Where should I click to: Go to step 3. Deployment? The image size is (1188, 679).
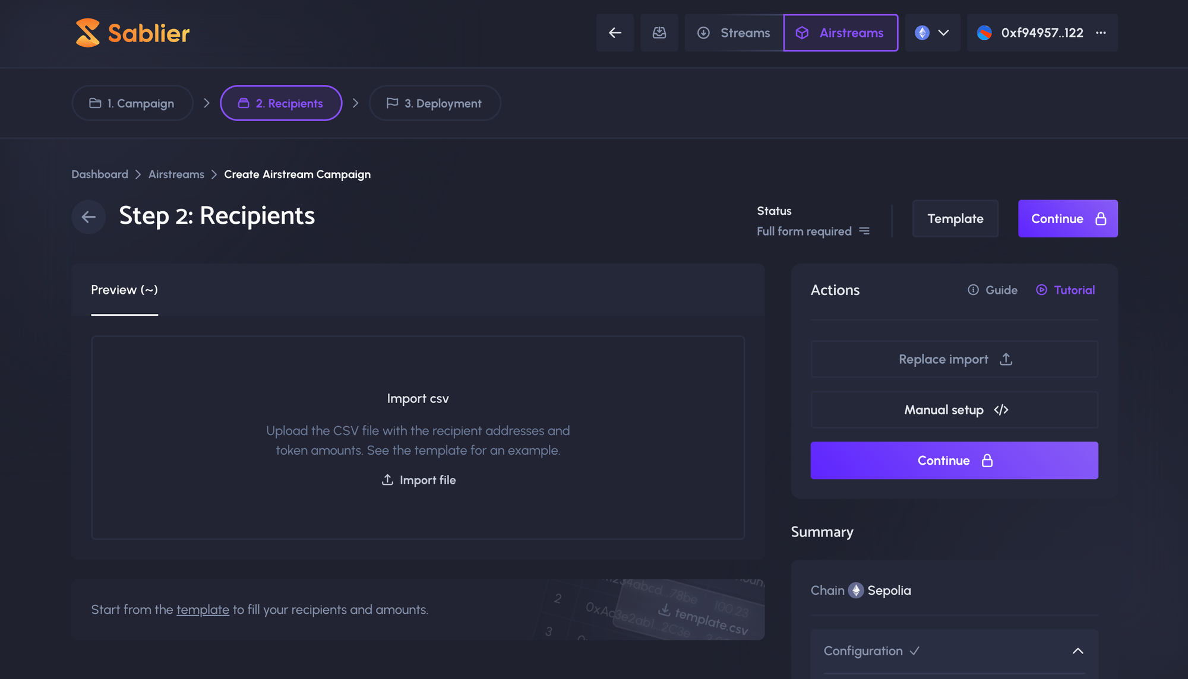[434, 103]
